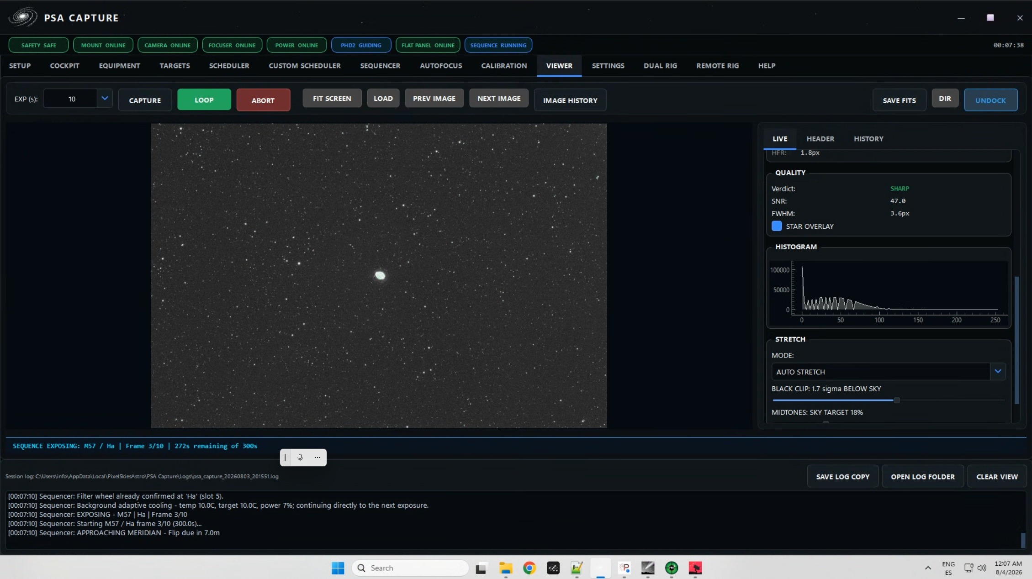Advance to Next Image

click(x=499, y=98)
